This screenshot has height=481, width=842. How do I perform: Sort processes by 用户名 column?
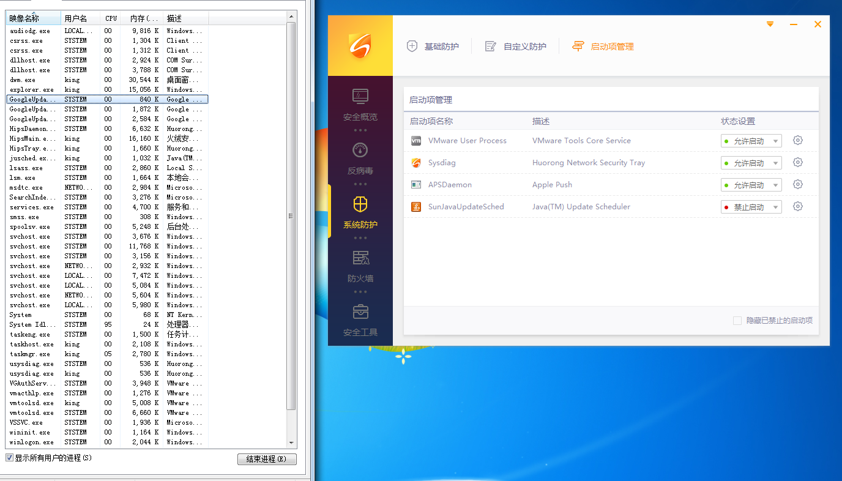pos(81,18)
